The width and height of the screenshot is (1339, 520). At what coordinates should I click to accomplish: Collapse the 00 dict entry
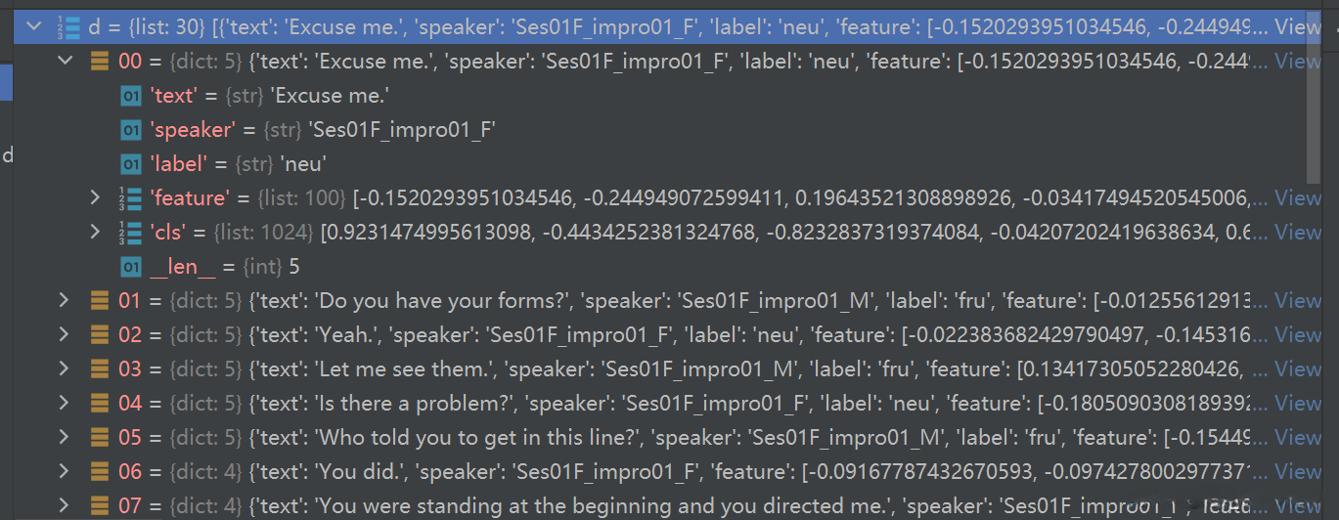[x=66, y=61]
